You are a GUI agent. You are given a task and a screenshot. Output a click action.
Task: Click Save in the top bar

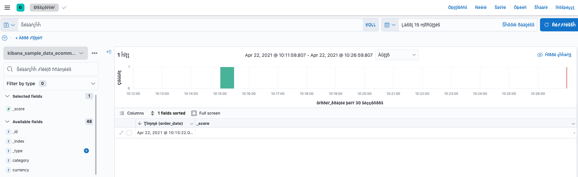point(500,8)
